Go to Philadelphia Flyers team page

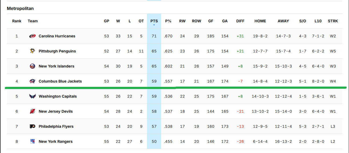pyautogui.click(x=56, y=126)
